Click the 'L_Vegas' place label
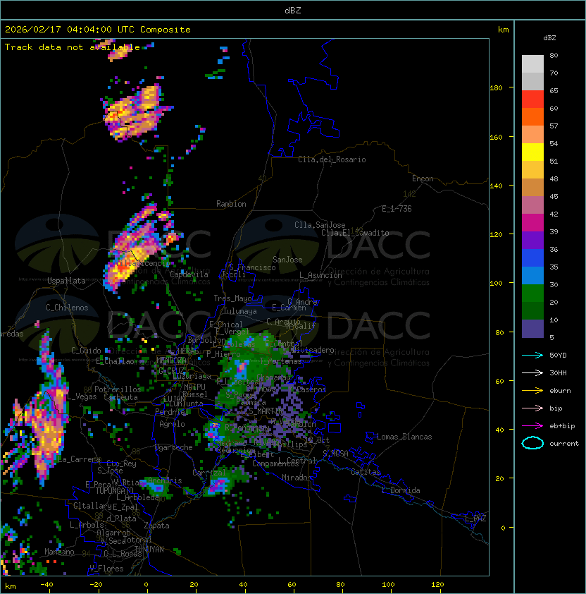Screen dimensions: 586x594 point(82,396)
